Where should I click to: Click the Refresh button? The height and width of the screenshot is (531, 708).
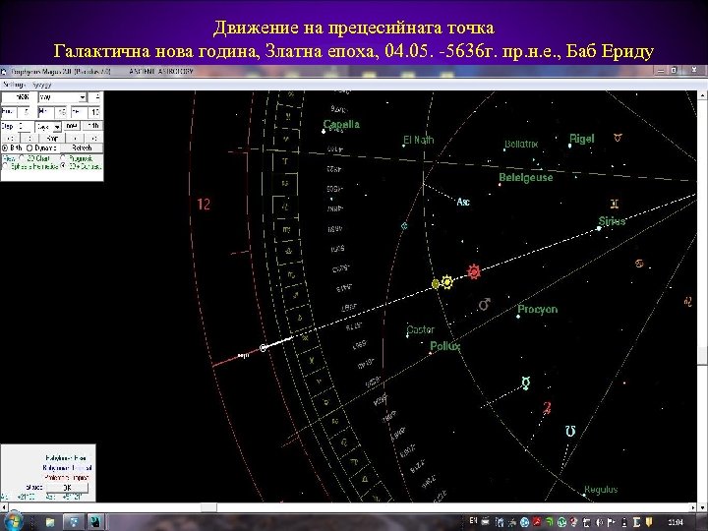click(x=82, y=148)
